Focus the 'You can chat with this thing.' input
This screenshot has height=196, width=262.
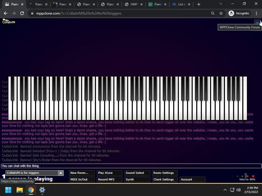point(131,166)
